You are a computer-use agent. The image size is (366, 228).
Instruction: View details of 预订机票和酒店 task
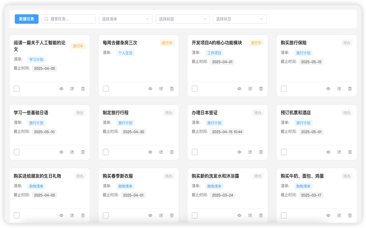point(328,152)
